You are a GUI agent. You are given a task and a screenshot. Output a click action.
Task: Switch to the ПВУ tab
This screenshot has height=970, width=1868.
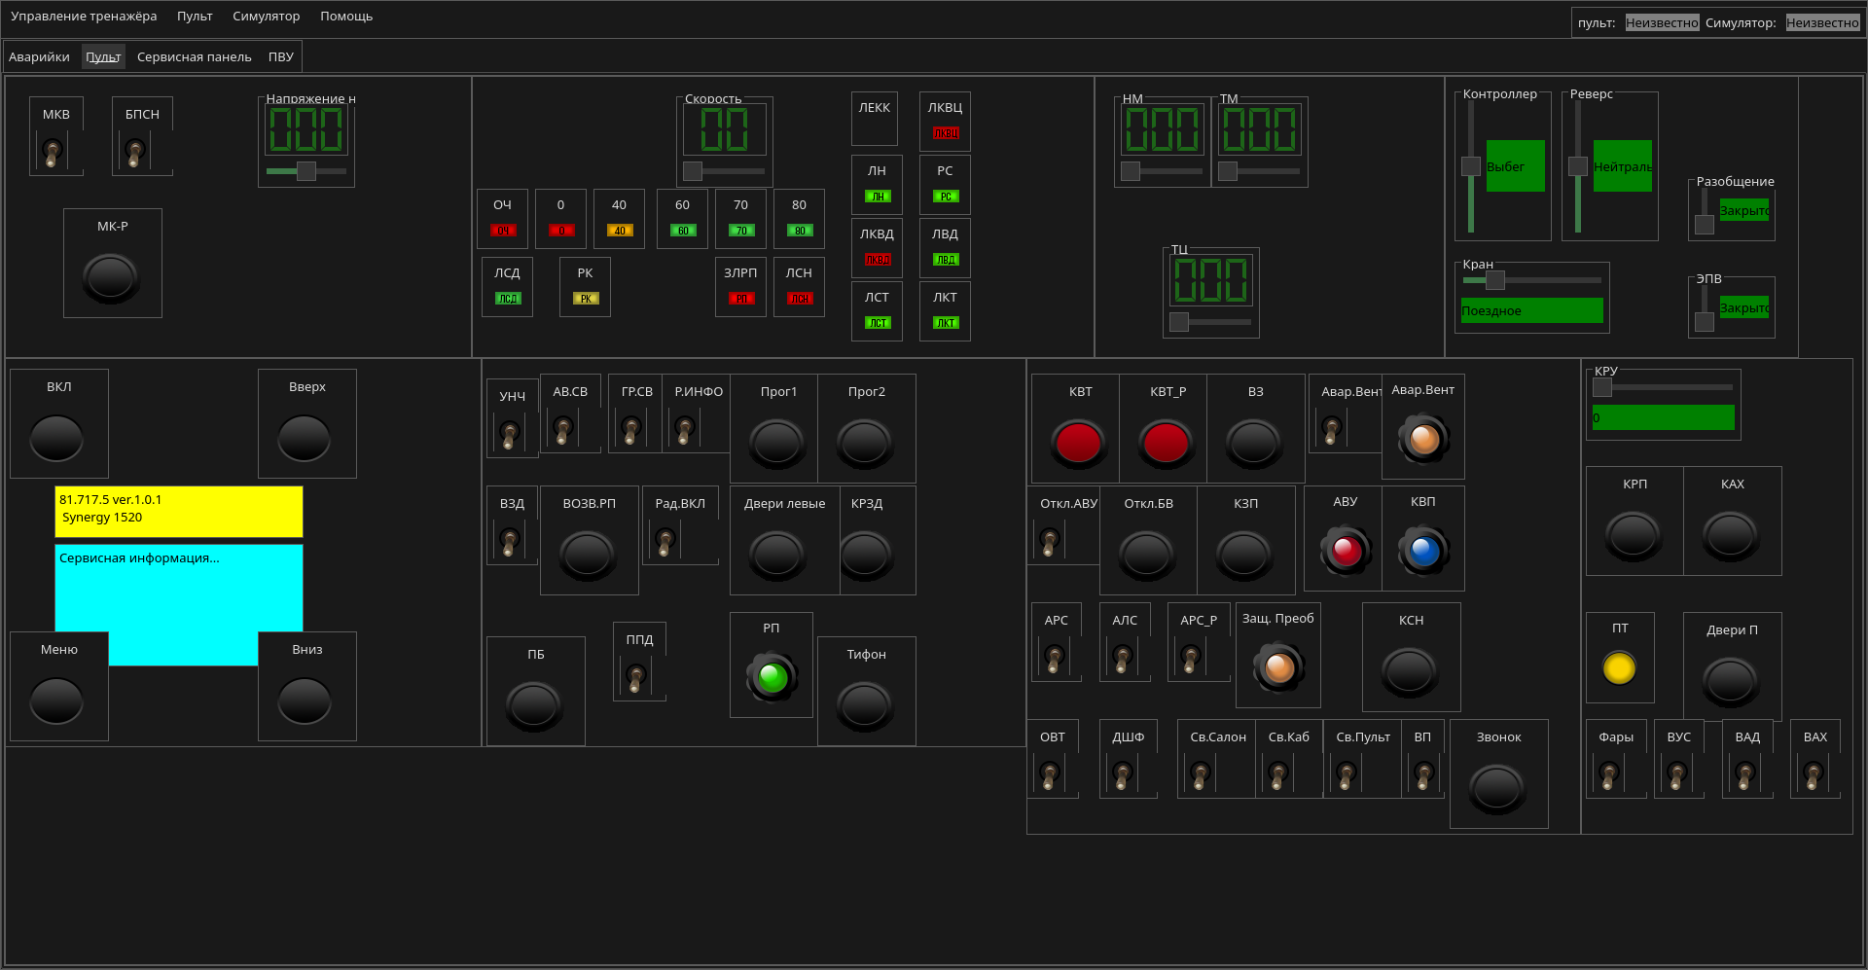coord(281,57)
